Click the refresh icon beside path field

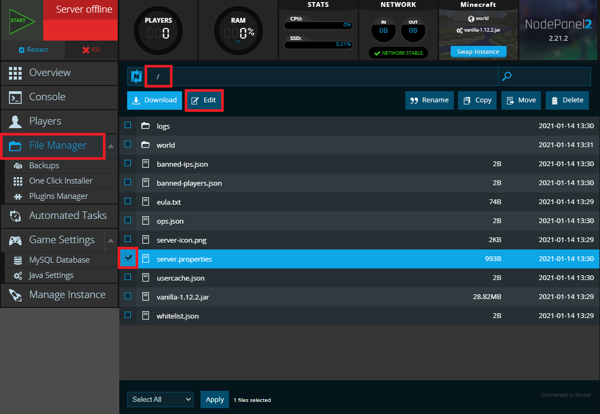point(136,76)
